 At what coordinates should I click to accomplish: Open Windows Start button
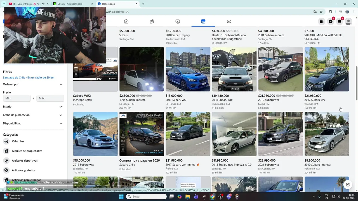(121, 197)
